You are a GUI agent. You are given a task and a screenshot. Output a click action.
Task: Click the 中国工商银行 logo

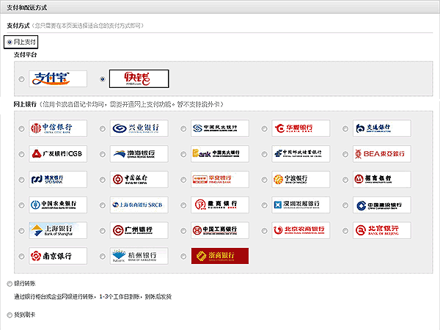[x=220, y=230]
